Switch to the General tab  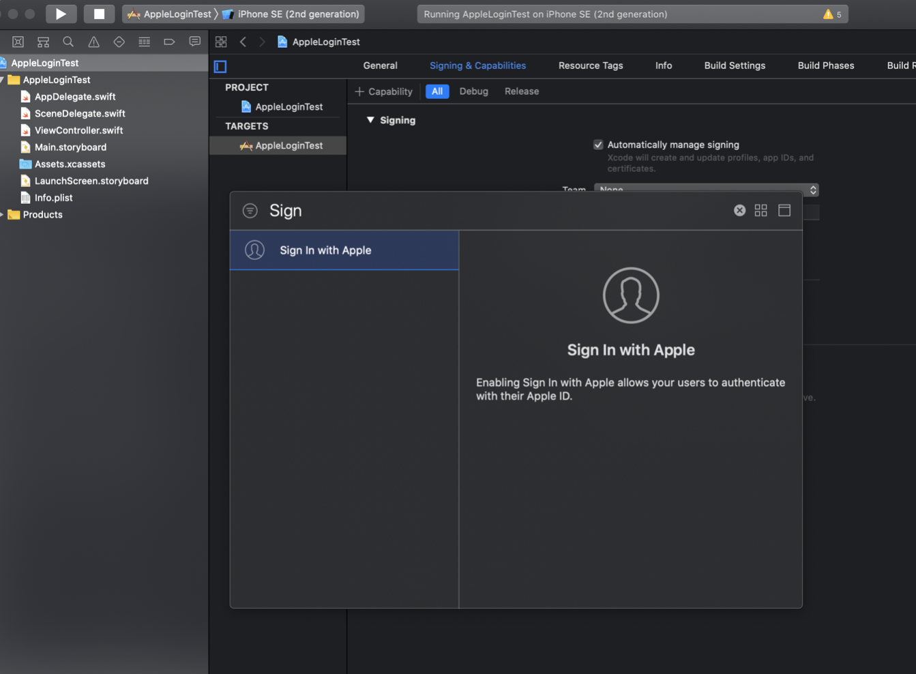pos(380,65)
